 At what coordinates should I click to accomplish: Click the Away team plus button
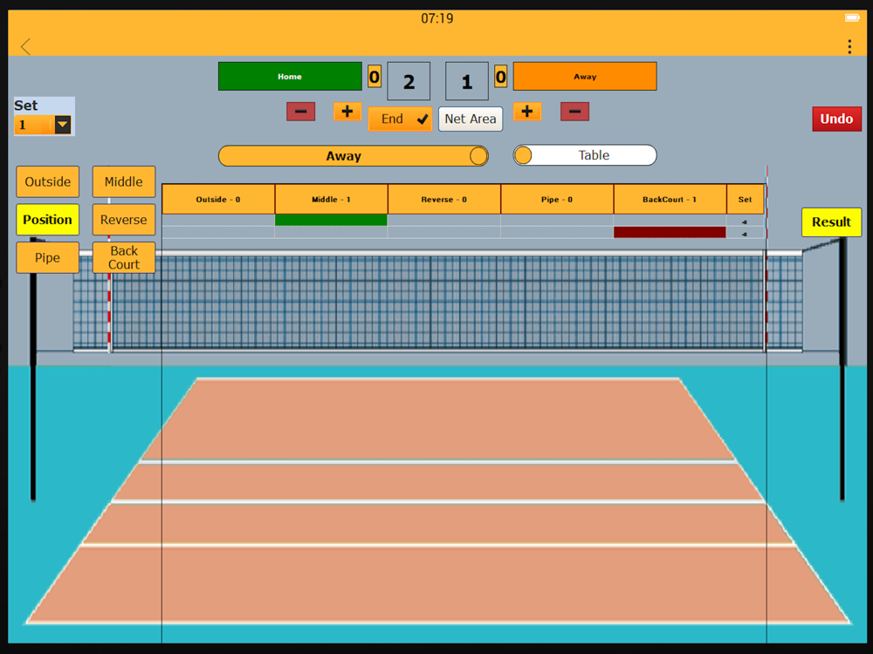tap(527, 112)
